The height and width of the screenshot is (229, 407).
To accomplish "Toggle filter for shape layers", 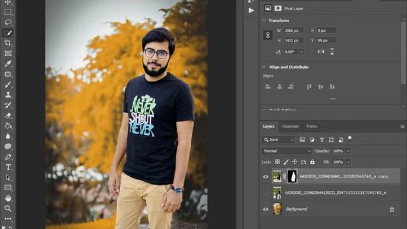I will coord(331,140).
